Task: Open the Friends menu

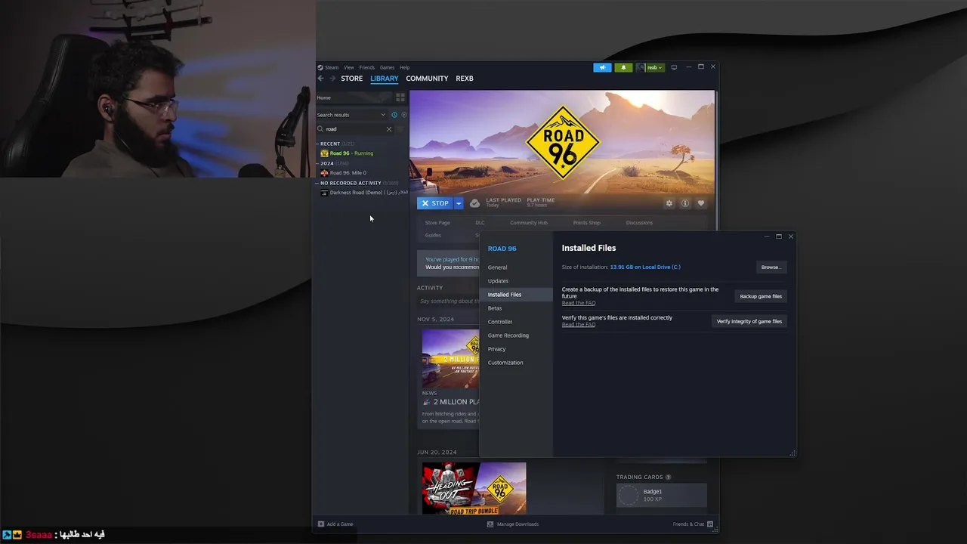Action: tap(367, 67)
